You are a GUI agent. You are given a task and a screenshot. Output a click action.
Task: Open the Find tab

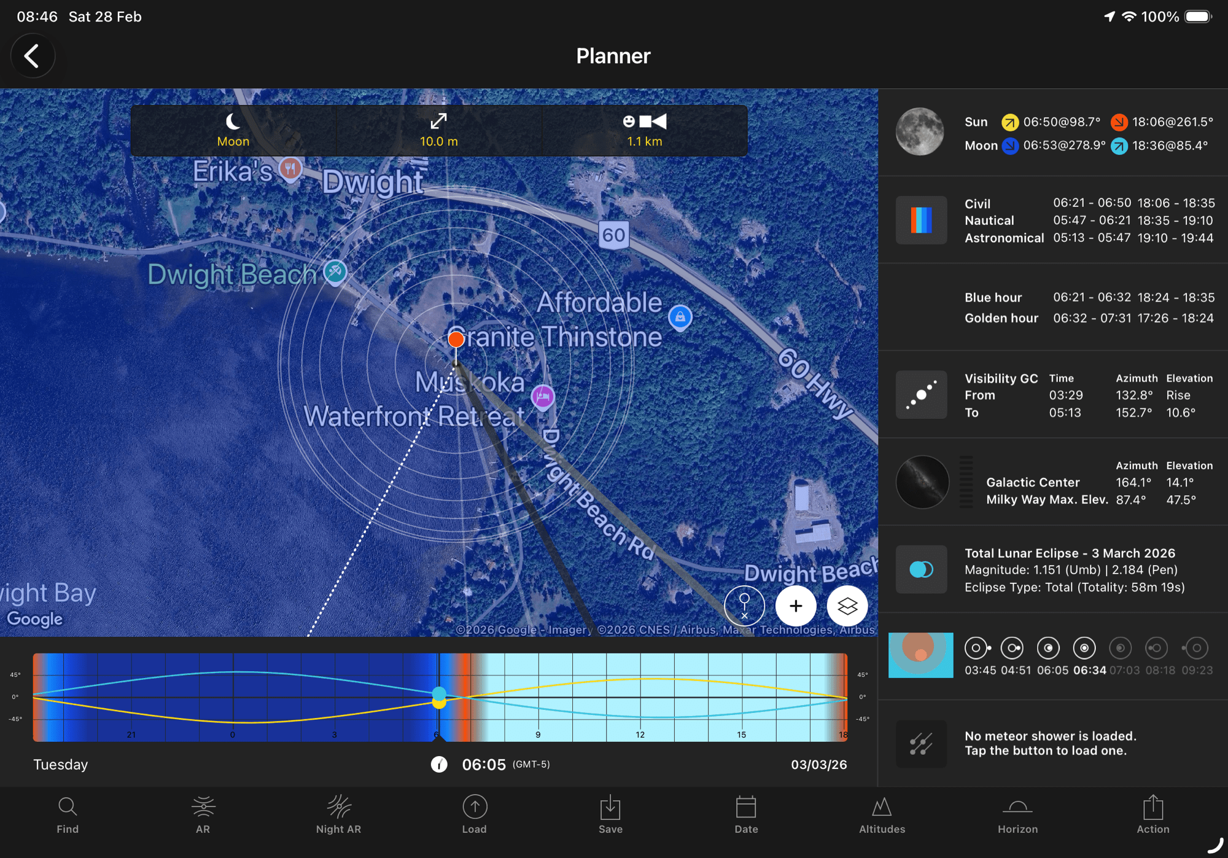pyautogui.click(x=68, y=814)
